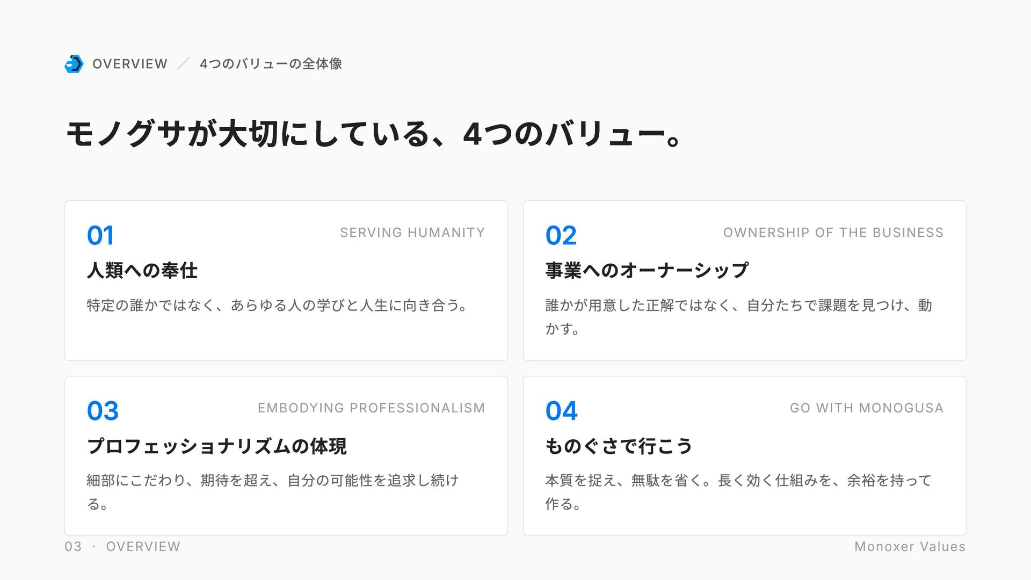Click the Monoxer Values footer text

pos(910,547)
